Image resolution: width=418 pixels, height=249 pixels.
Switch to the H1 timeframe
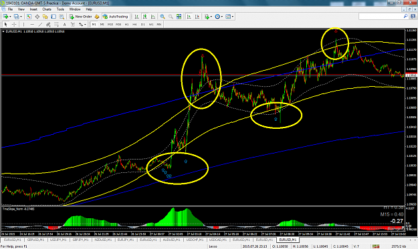click(x=126, y=25)
